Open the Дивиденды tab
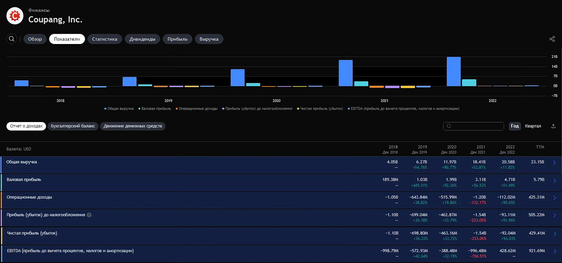The height and width of the screenshot is (263, 562). click(x=142, y=39)
